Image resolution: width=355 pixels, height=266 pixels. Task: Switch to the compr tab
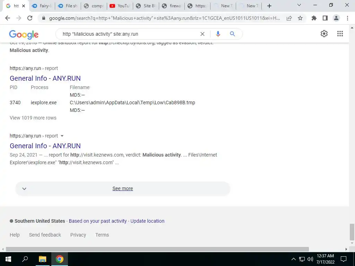coord(94,6)
